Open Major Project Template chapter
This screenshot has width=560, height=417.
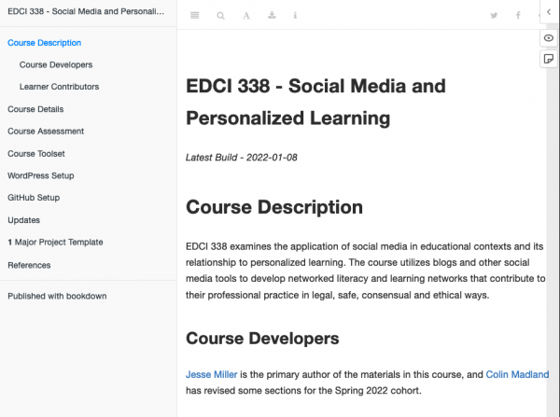click(x=55, y=242)
